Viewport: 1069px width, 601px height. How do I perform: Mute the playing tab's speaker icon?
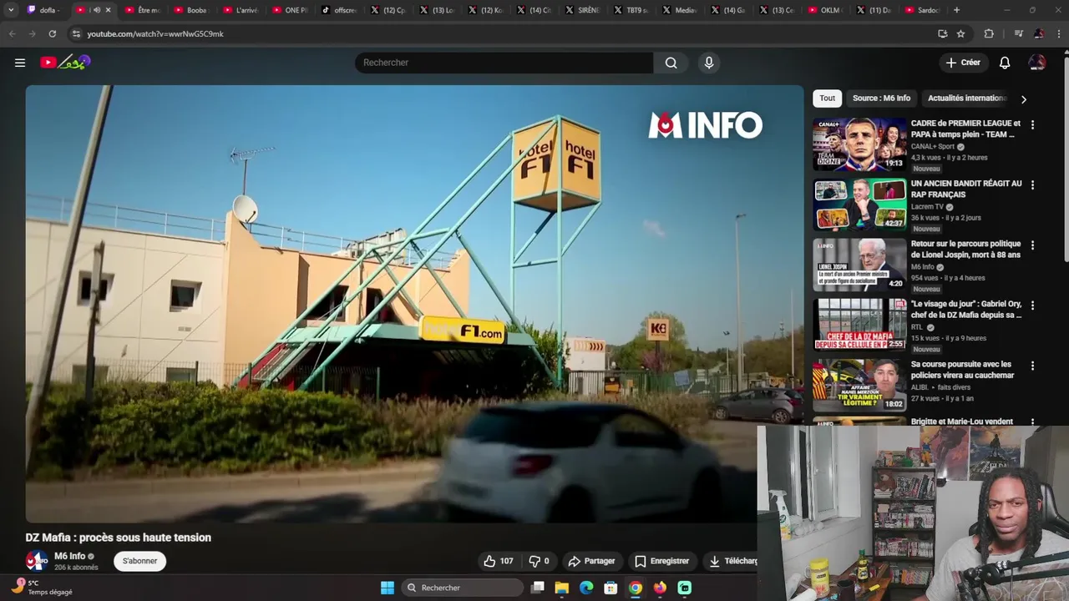pos(96,10)
